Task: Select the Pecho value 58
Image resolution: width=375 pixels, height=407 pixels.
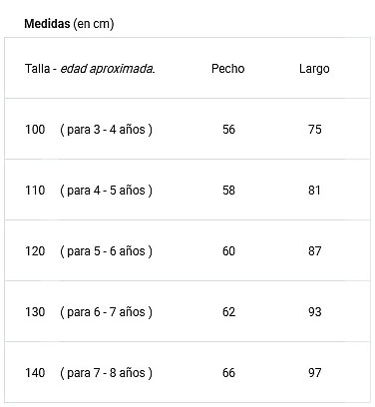Action: coord(228,191)
